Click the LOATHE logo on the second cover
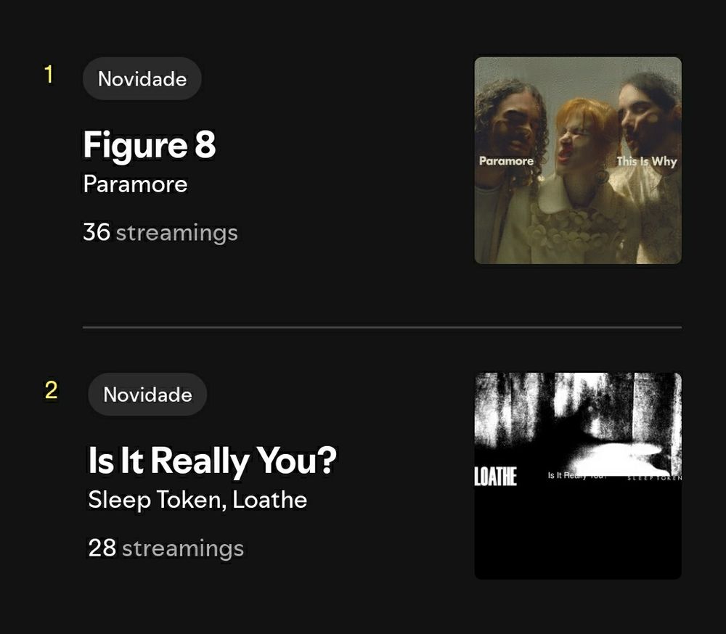Viewport: 726px width, 634px height. [x=495, y=477]
